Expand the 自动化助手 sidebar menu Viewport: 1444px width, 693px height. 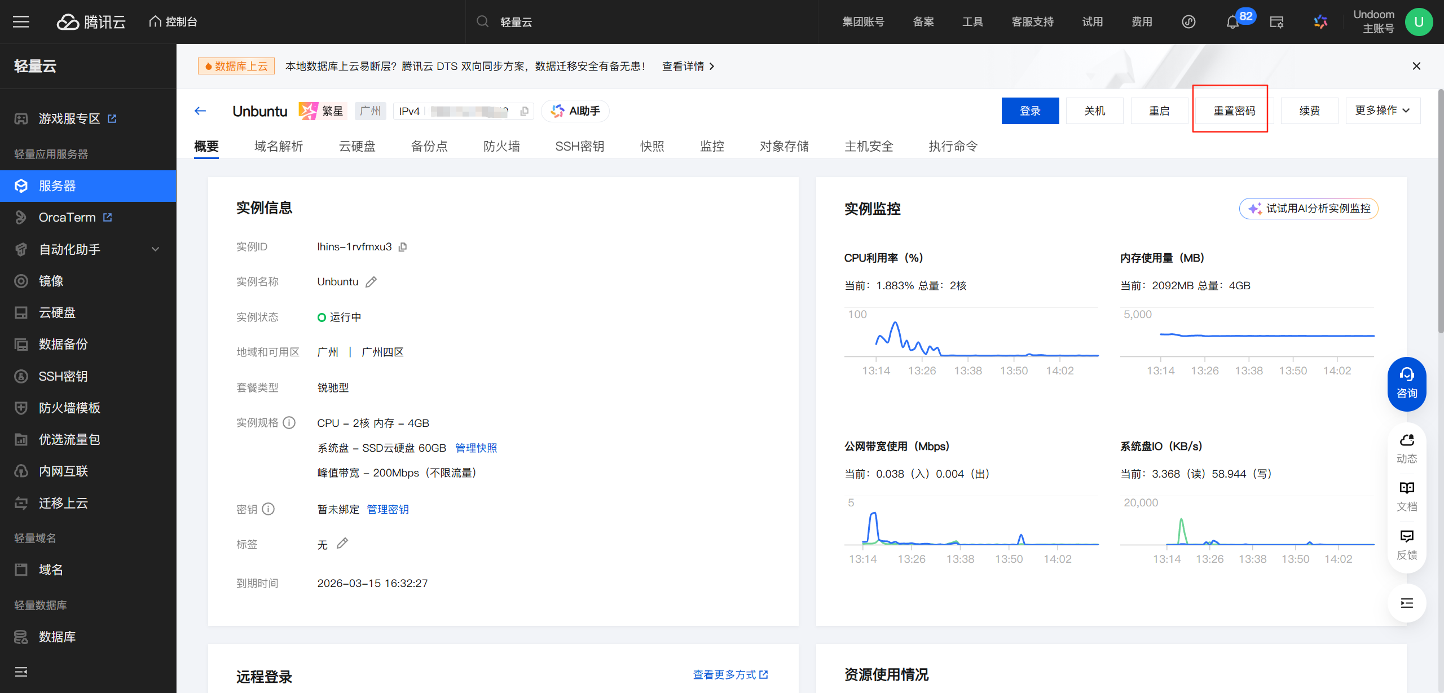coord(155,249)
